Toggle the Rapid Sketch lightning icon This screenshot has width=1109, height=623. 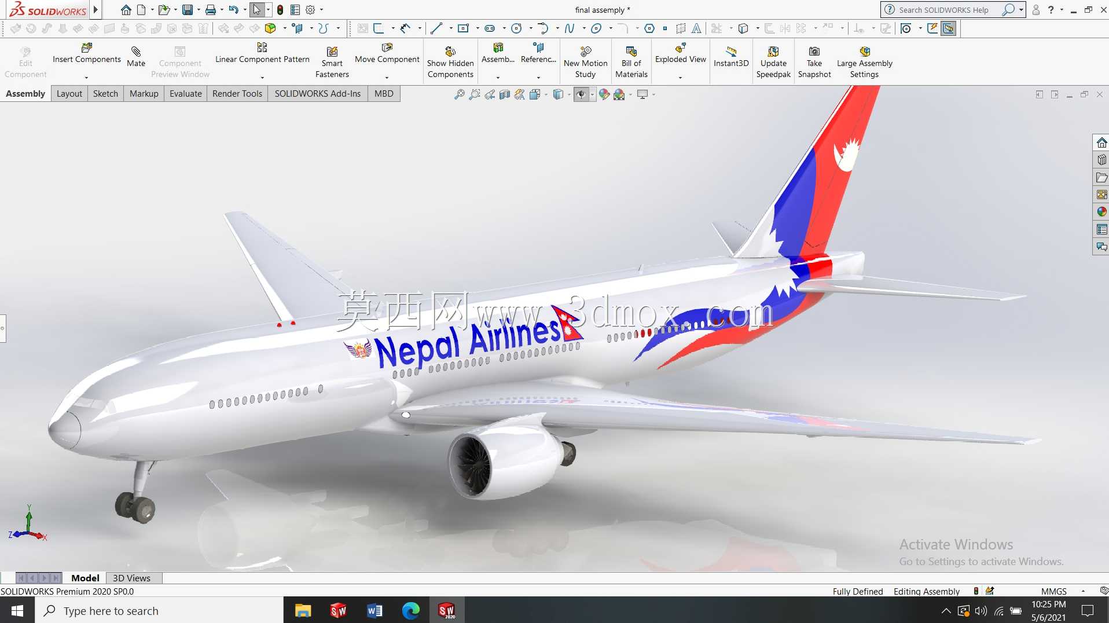pyautogui.click(x=932, y=28)
